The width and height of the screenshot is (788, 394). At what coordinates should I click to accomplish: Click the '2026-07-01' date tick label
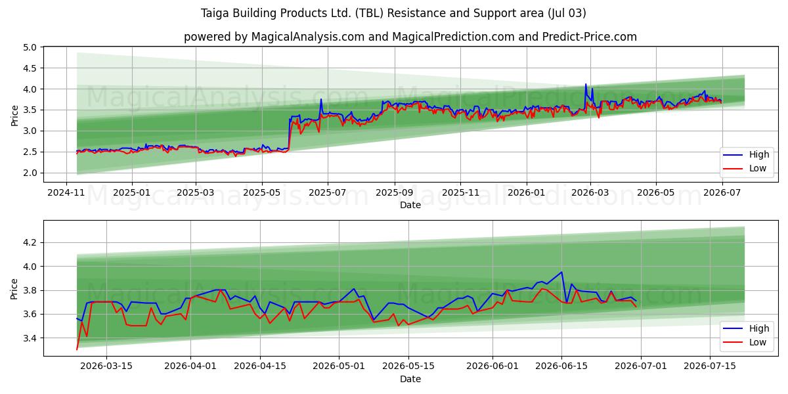[641, 366]
